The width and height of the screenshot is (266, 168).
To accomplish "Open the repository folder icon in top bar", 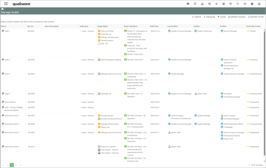I will pos(188,4).
